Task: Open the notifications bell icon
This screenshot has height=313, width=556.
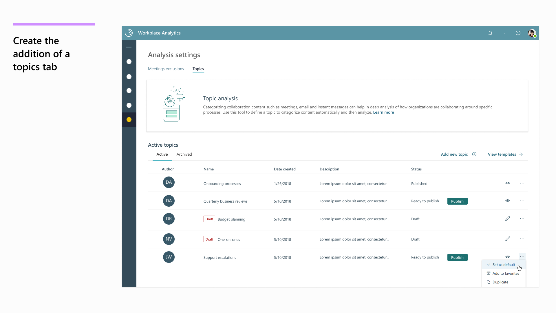Action: 490,33
